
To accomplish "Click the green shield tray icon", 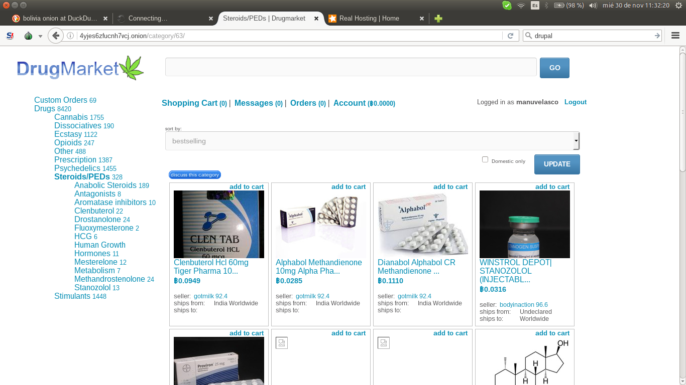I will (507, 6).
